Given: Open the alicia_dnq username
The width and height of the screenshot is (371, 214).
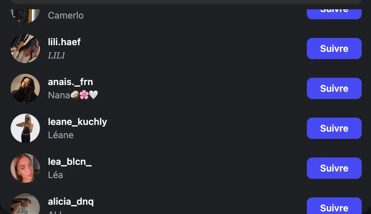Looking at the screenshot, I should point(71,202).
